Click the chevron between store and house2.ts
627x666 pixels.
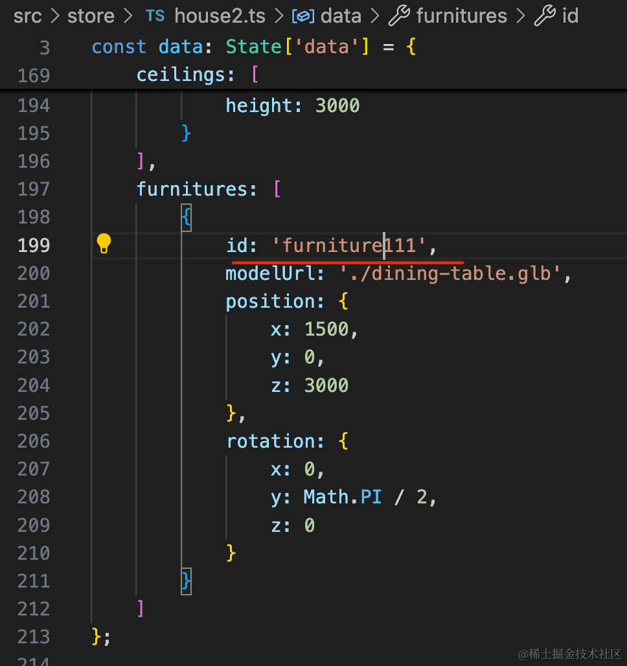pos(128,16)
